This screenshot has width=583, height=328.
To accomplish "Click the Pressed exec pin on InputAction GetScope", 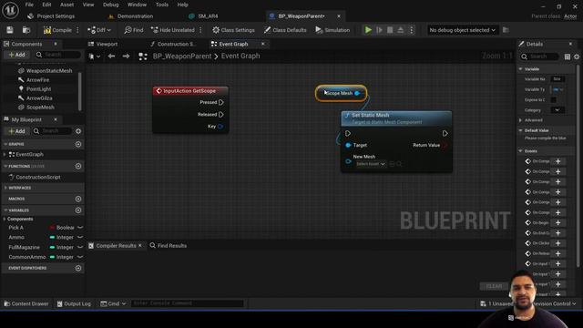I will (x=221, y=102).
